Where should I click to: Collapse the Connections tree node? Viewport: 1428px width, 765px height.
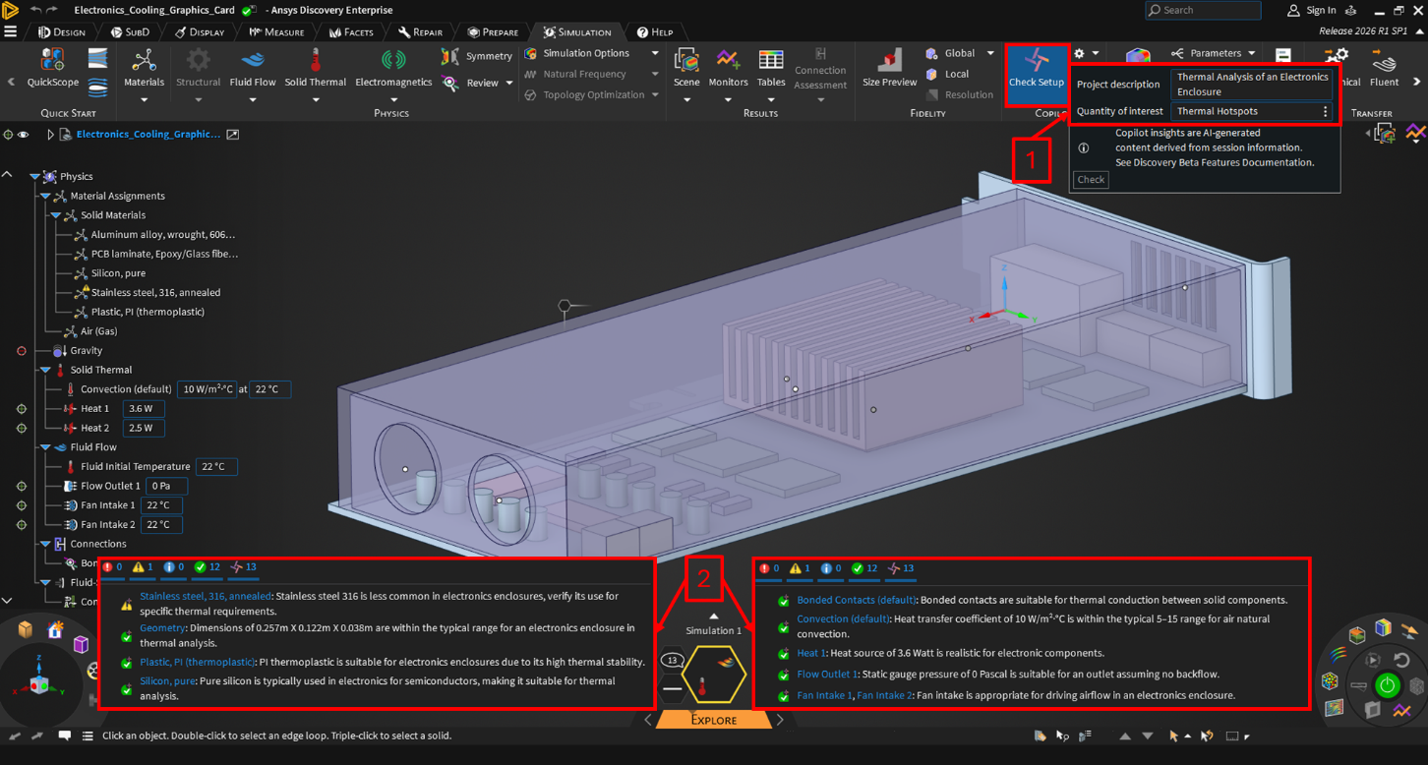click(x=45, y=544)
